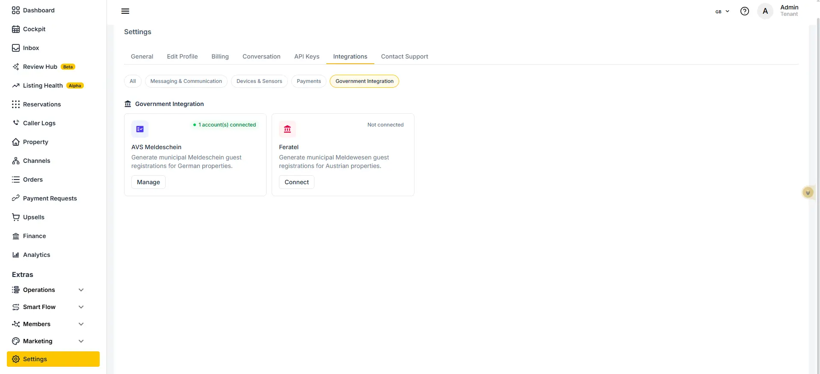
Task: Click the Reservations dots icon
Action: click(x=16, y=104)
